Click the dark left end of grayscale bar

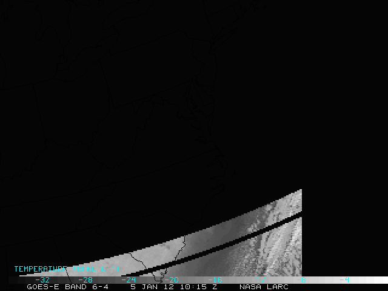click(x=15, y=280)
